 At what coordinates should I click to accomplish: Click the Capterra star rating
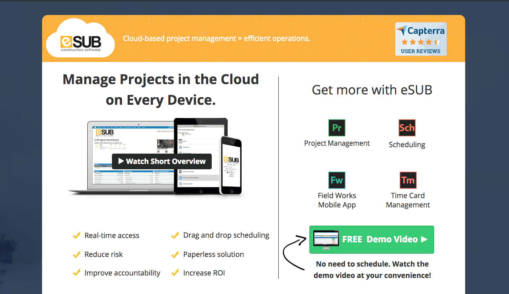(421, 42)
